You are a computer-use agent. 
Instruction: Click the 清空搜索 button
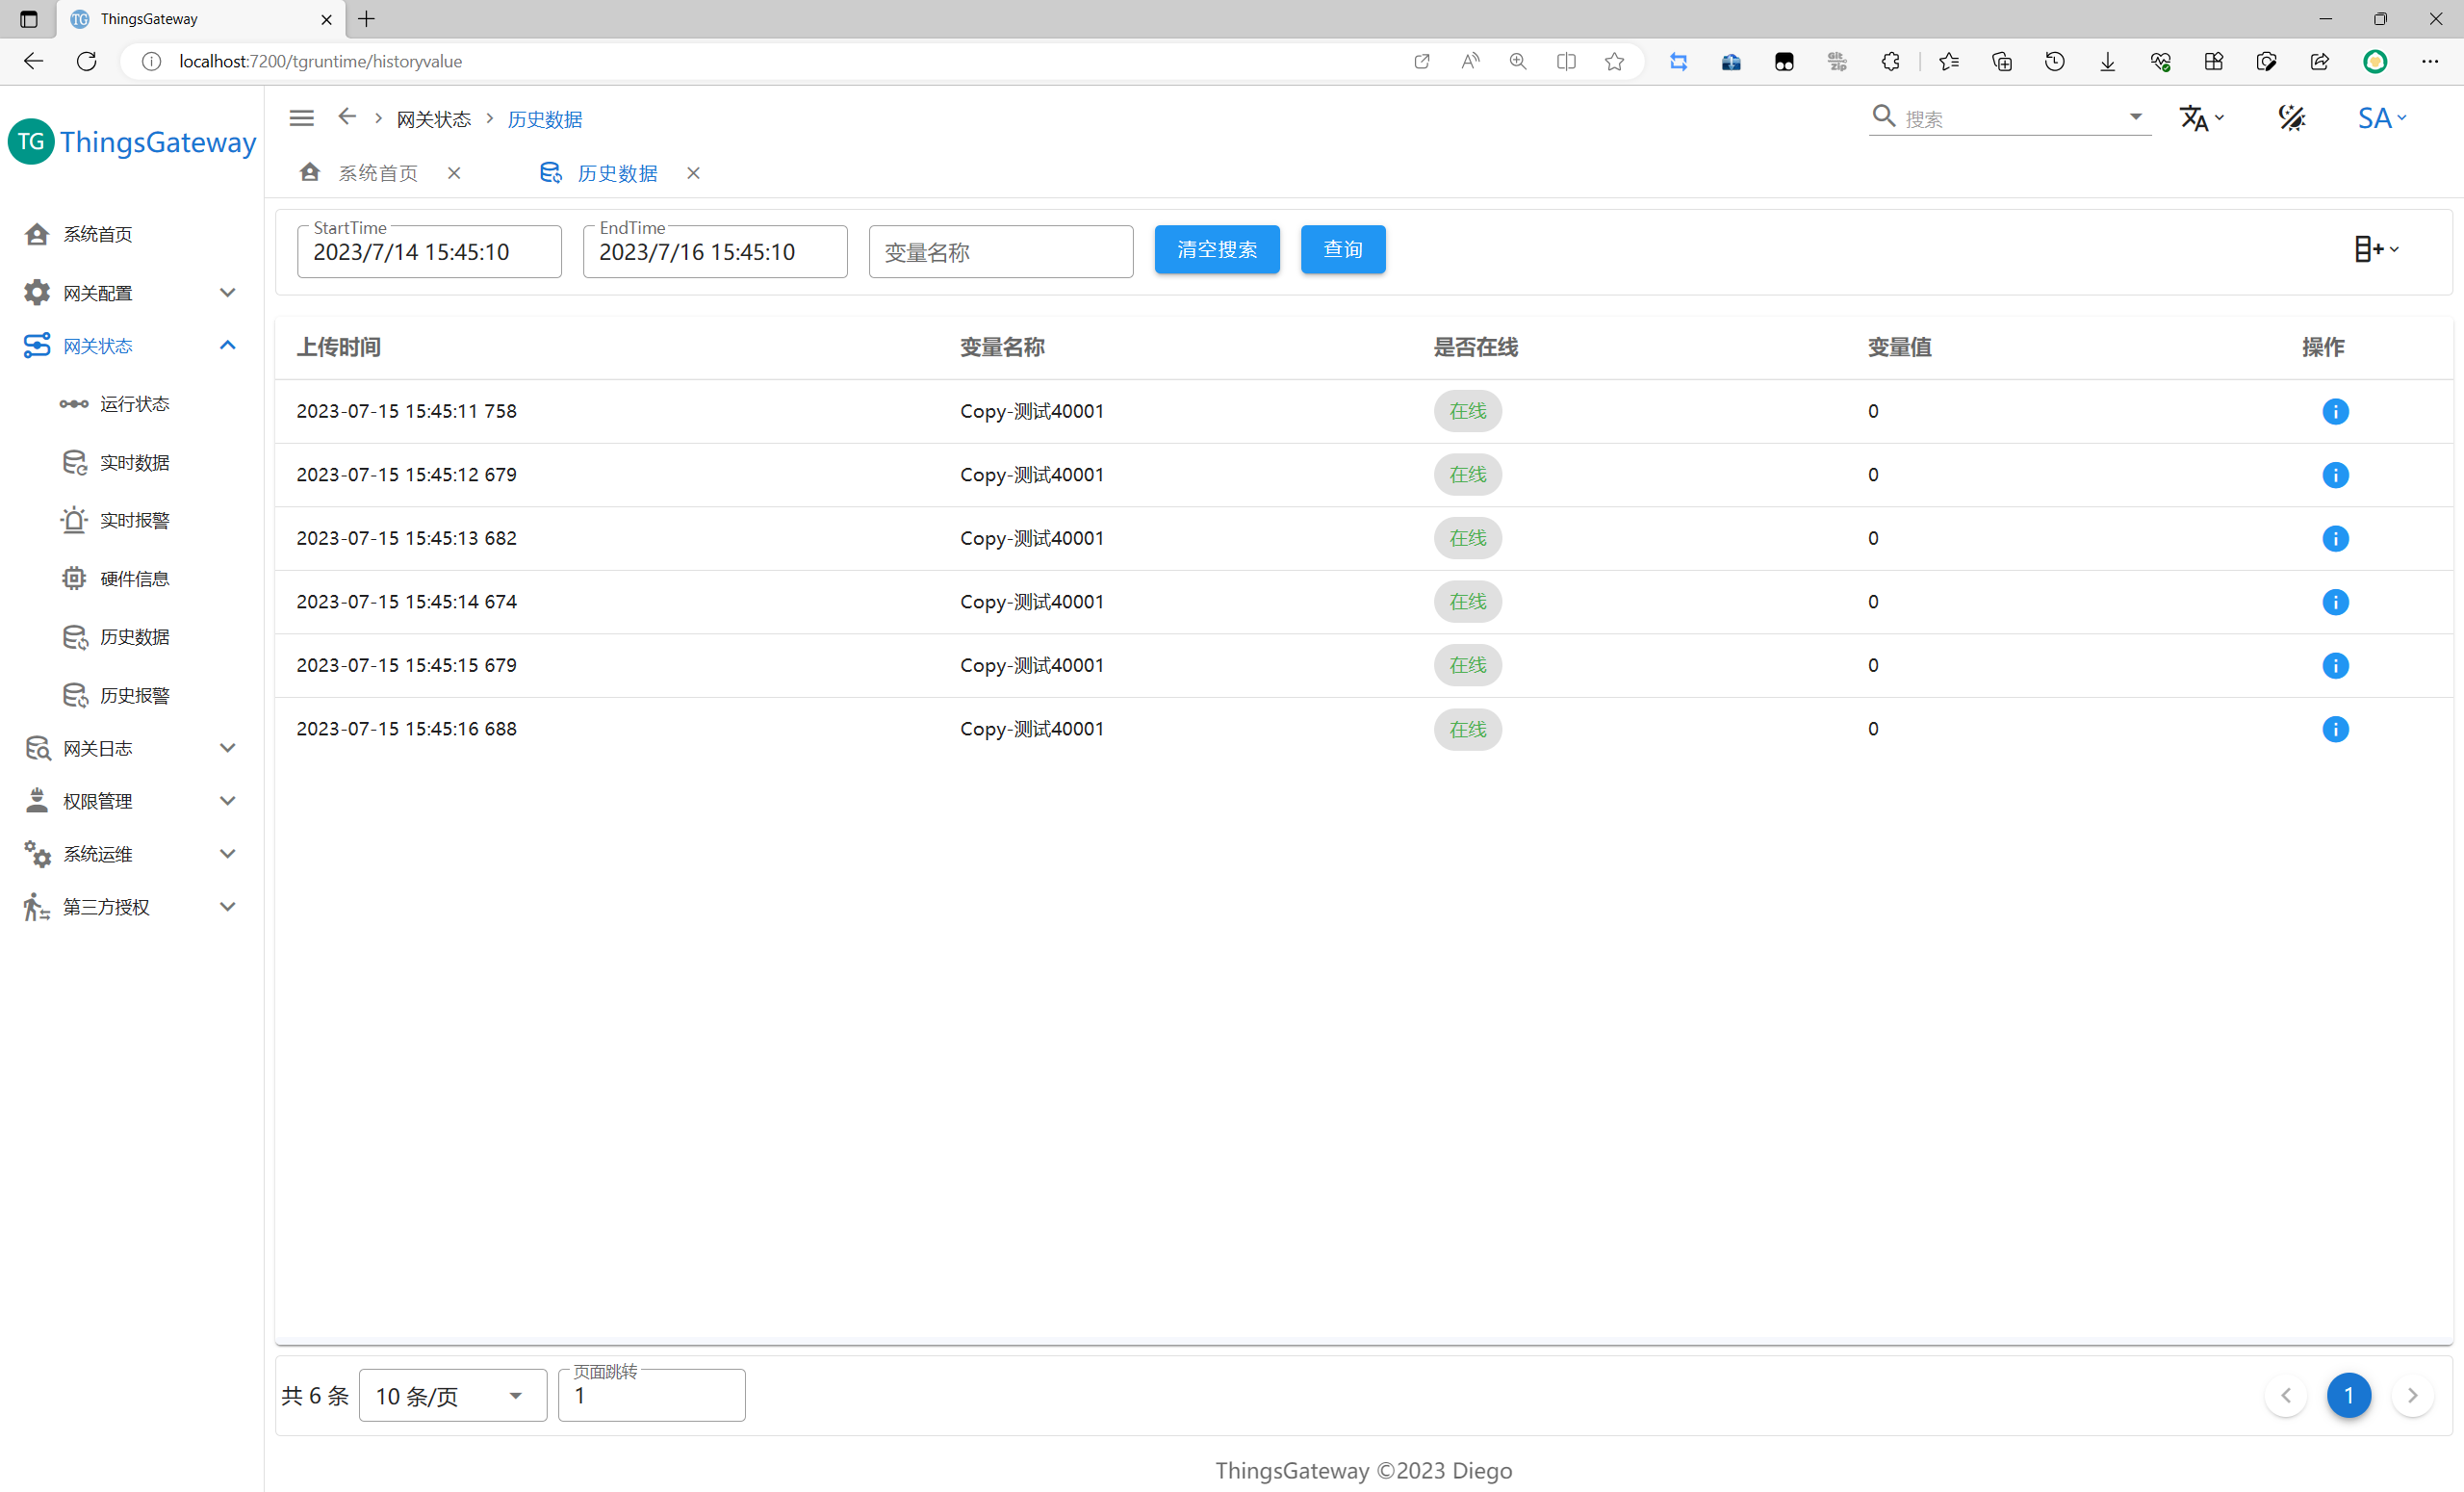(x=1216, y=249)
